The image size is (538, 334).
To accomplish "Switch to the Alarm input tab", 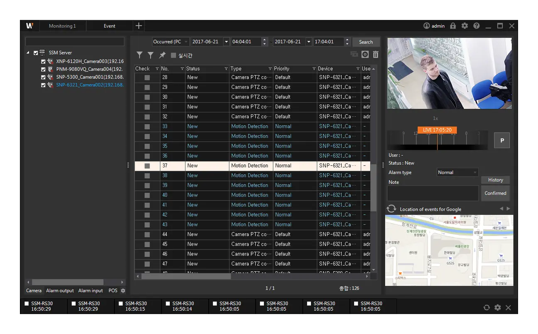I will (90, 291).
